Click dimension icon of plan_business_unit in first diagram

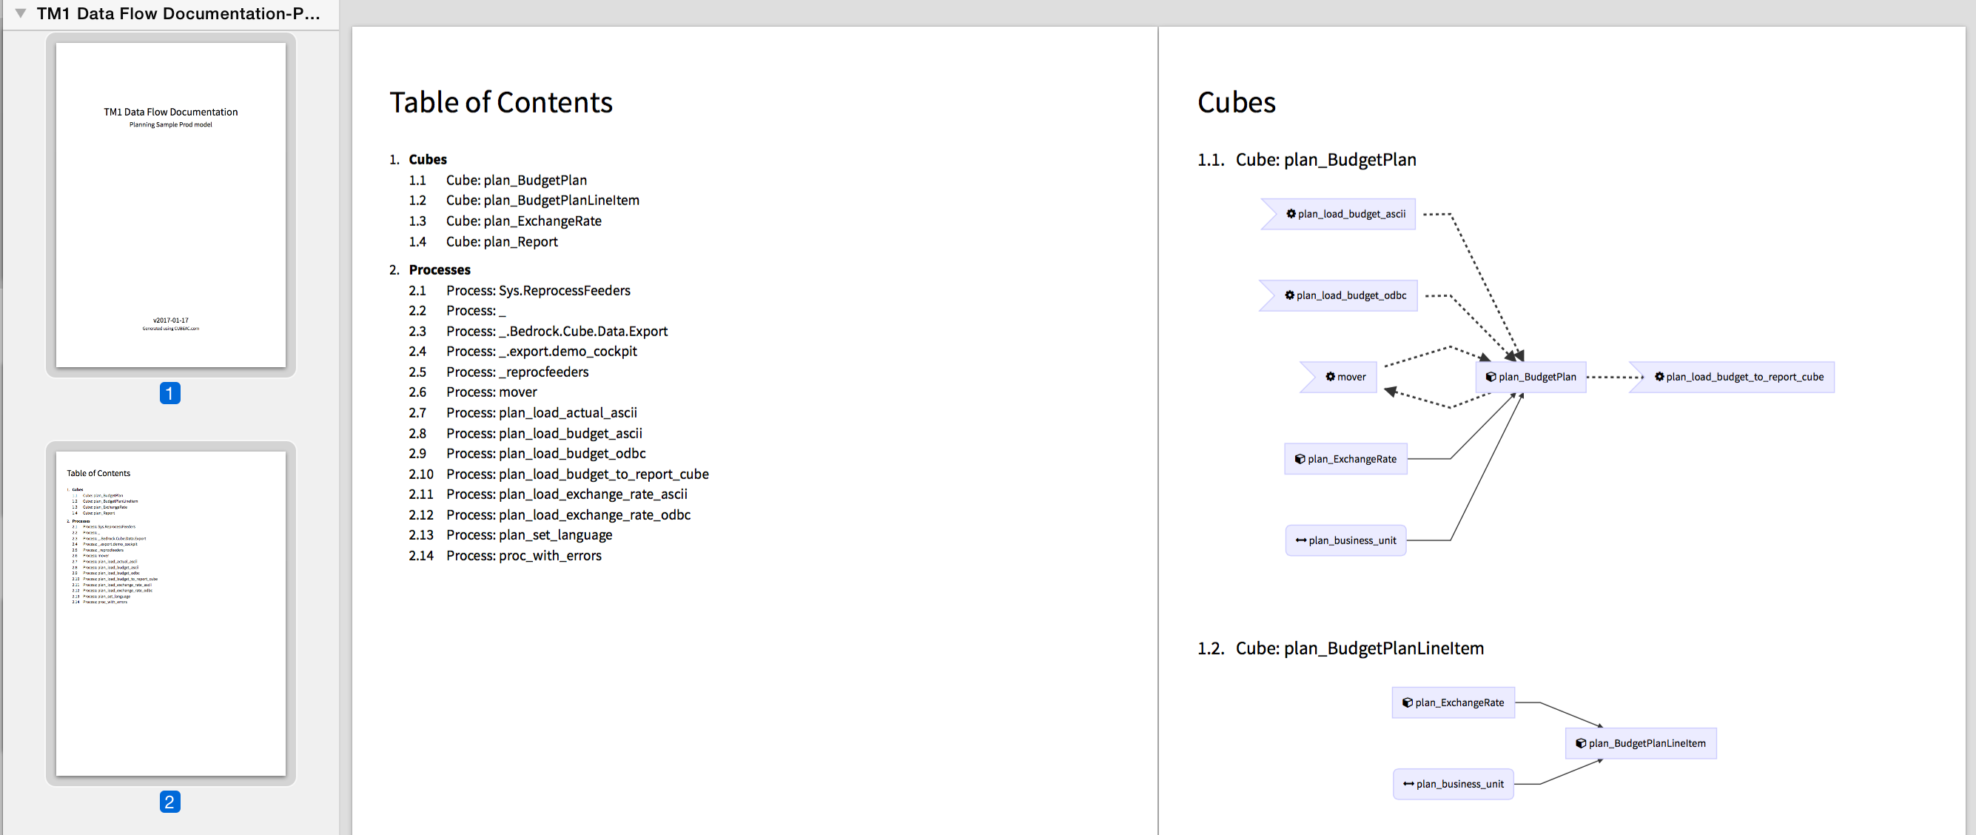1301,540
